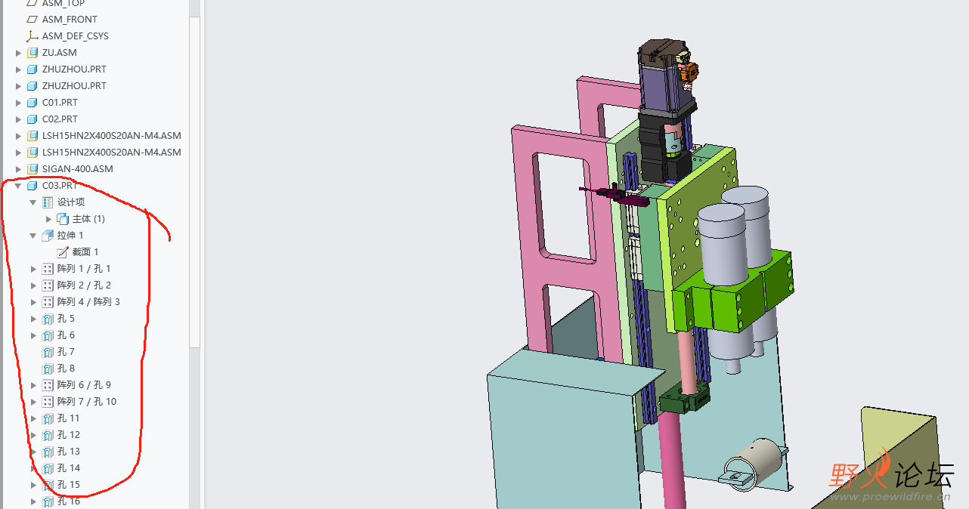This screenshot has width=969, height=509.
Task: Expand the C01.PRT node
Action: pyautogui.click(x=19, y=103)
